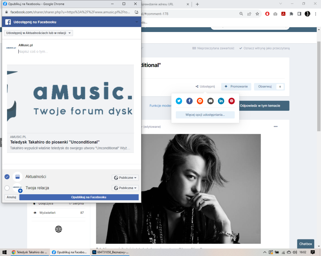321x256 pixels.
Task: Select the Twoja relacja radio option
Action: click(7, 188)
